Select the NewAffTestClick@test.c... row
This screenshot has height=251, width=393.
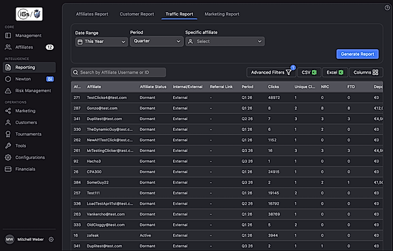click(x=227, y=140)
